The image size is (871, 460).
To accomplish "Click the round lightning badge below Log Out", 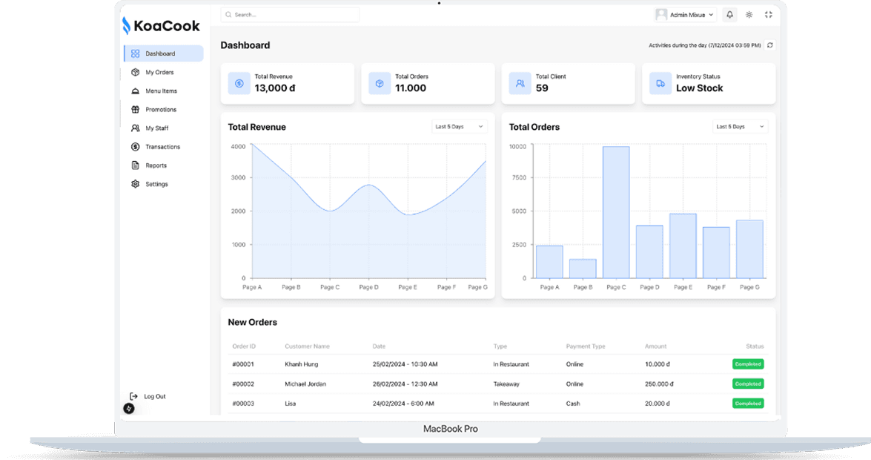I will 129,408.
